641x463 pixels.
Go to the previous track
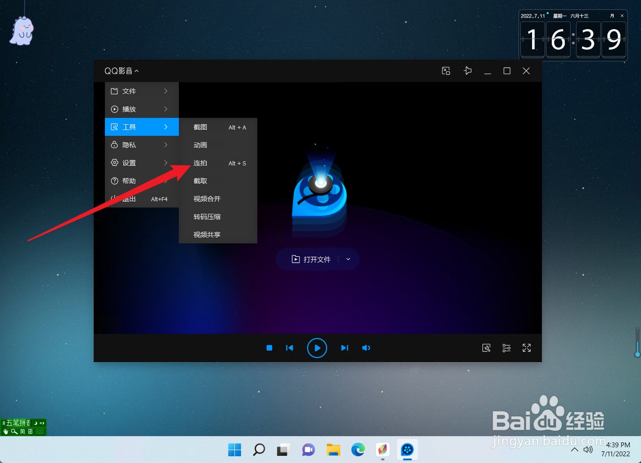[x=290, y=348]
